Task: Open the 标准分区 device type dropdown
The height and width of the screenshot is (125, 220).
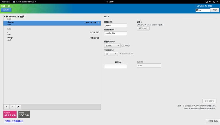Action: (112, 46)
